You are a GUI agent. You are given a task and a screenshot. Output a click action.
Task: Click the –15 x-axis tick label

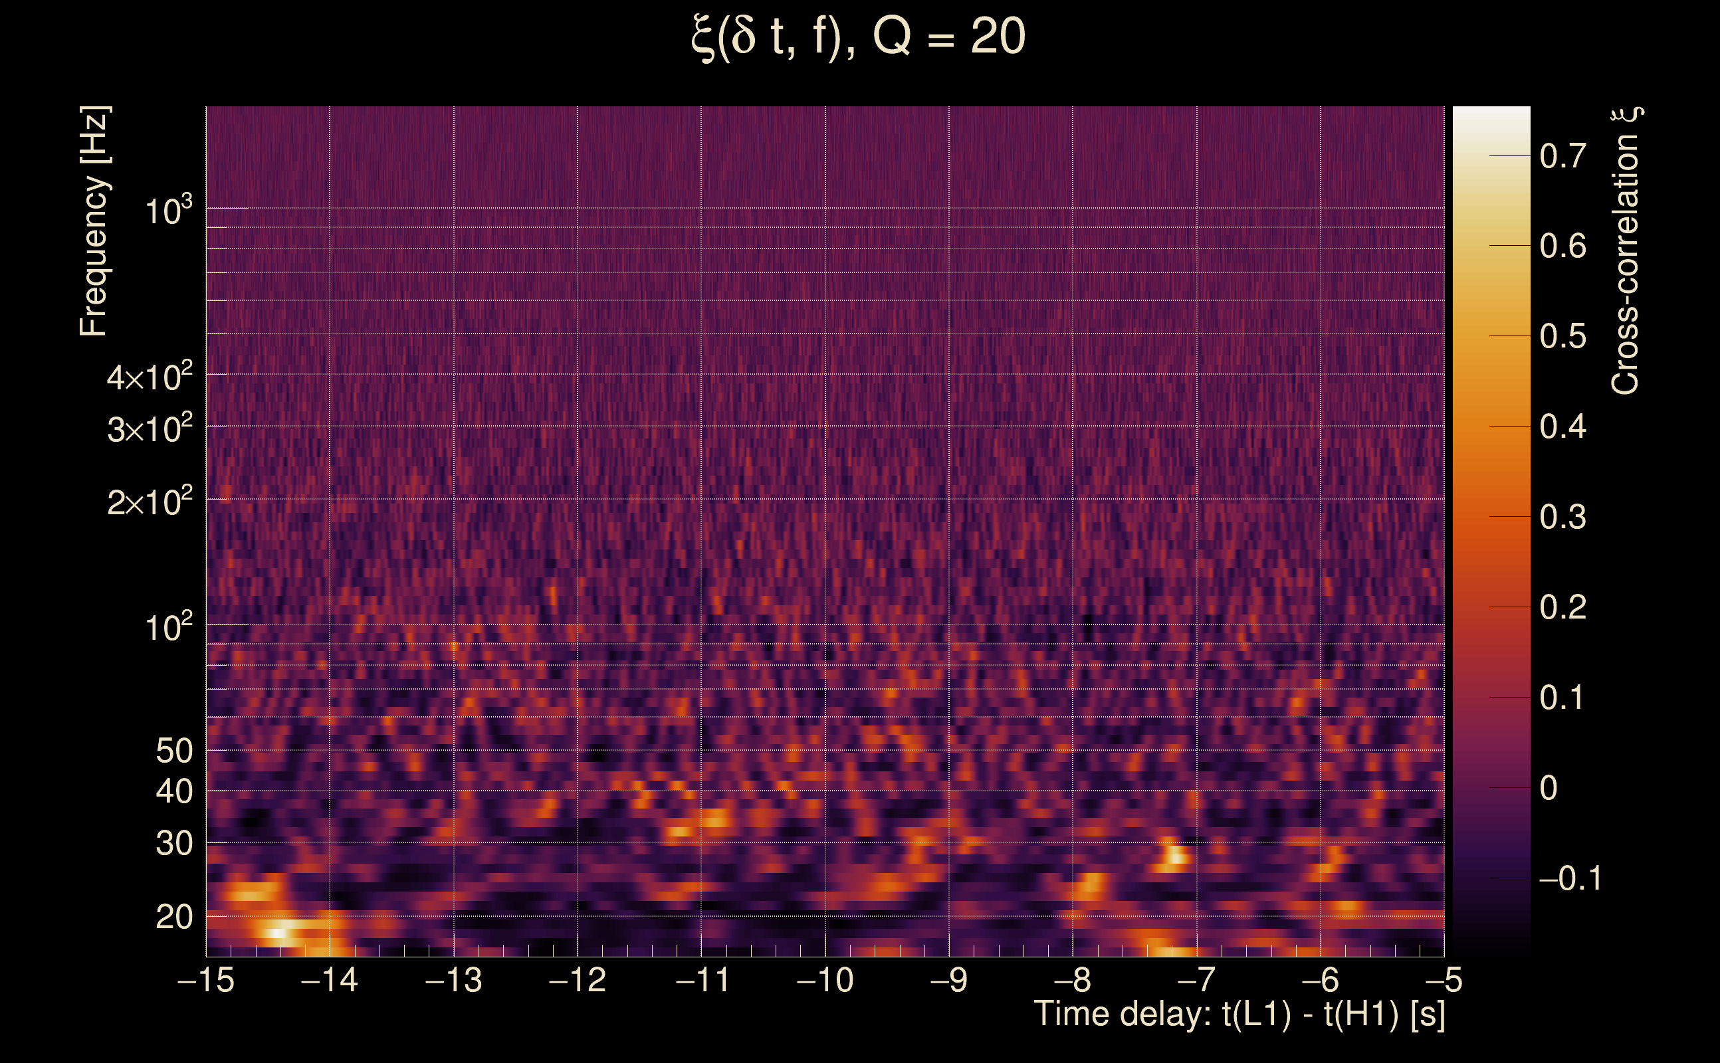206,980
